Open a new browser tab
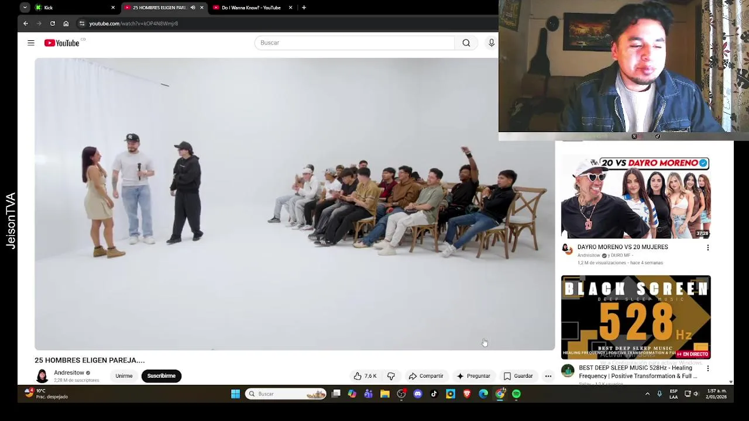The image size is (749, 421). click(x=304, y=8)
